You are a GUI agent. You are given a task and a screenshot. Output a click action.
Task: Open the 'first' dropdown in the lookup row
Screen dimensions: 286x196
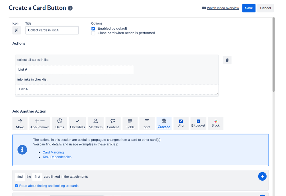(x=37, y=177)
